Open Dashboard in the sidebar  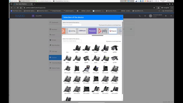pyautogui.click(x=55, y=22)
